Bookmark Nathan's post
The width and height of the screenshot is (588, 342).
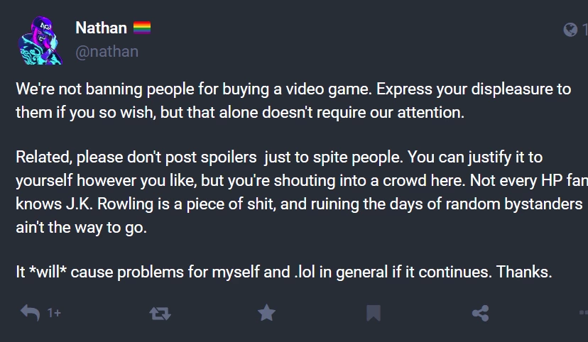(374, 313)
